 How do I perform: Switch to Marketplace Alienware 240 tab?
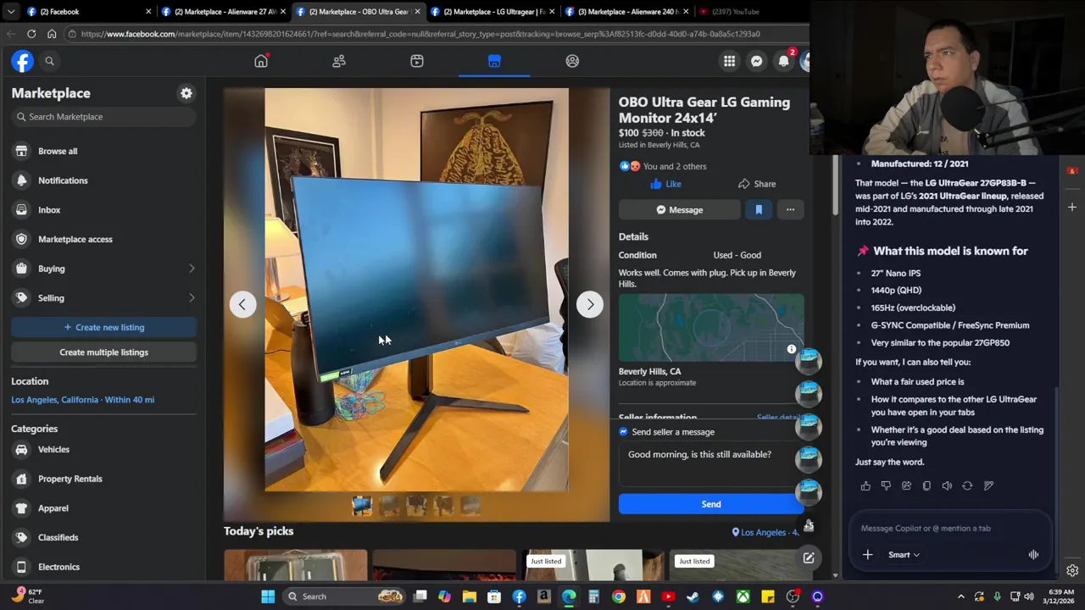pos(627,12)
